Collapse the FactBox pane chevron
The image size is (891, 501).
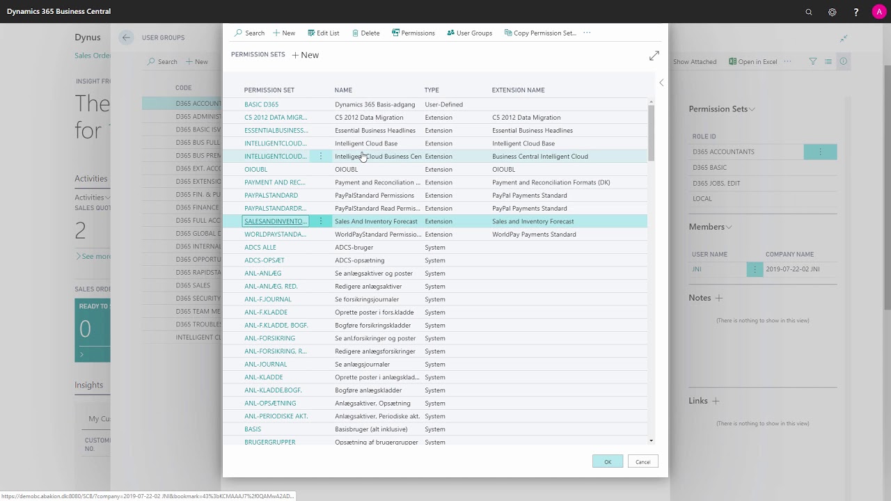tap(661, 83)
